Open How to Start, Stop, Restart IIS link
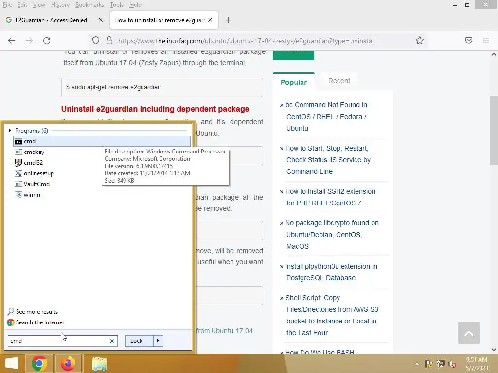The height and width of the screenshot is (373, 498). coord(327,160)
